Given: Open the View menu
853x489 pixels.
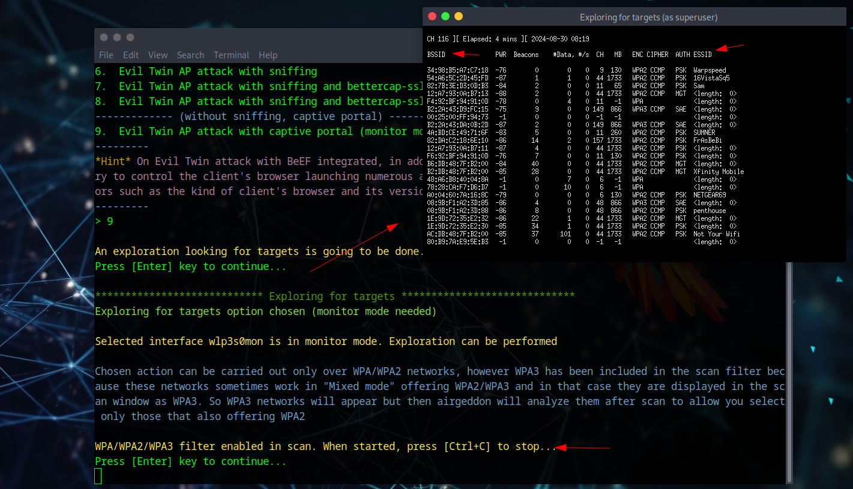Looking at the screenshot, I should point(158,55).
